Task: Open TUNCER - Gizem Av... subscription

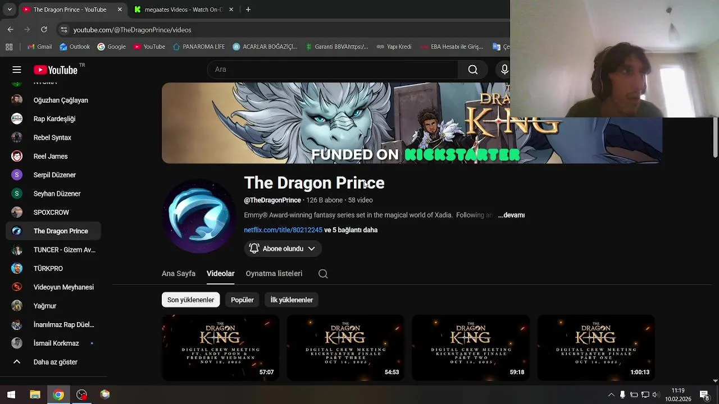Action: click(x=54, y=250)
